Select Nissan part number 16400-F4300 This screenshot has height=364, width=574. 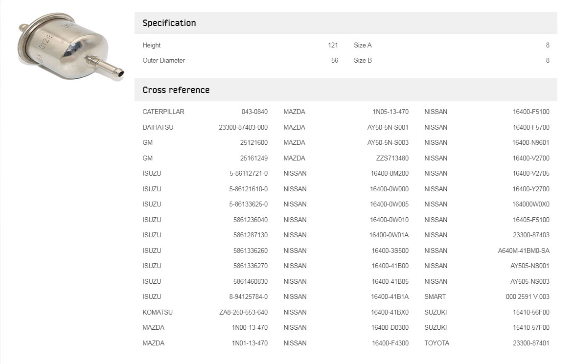390,343
